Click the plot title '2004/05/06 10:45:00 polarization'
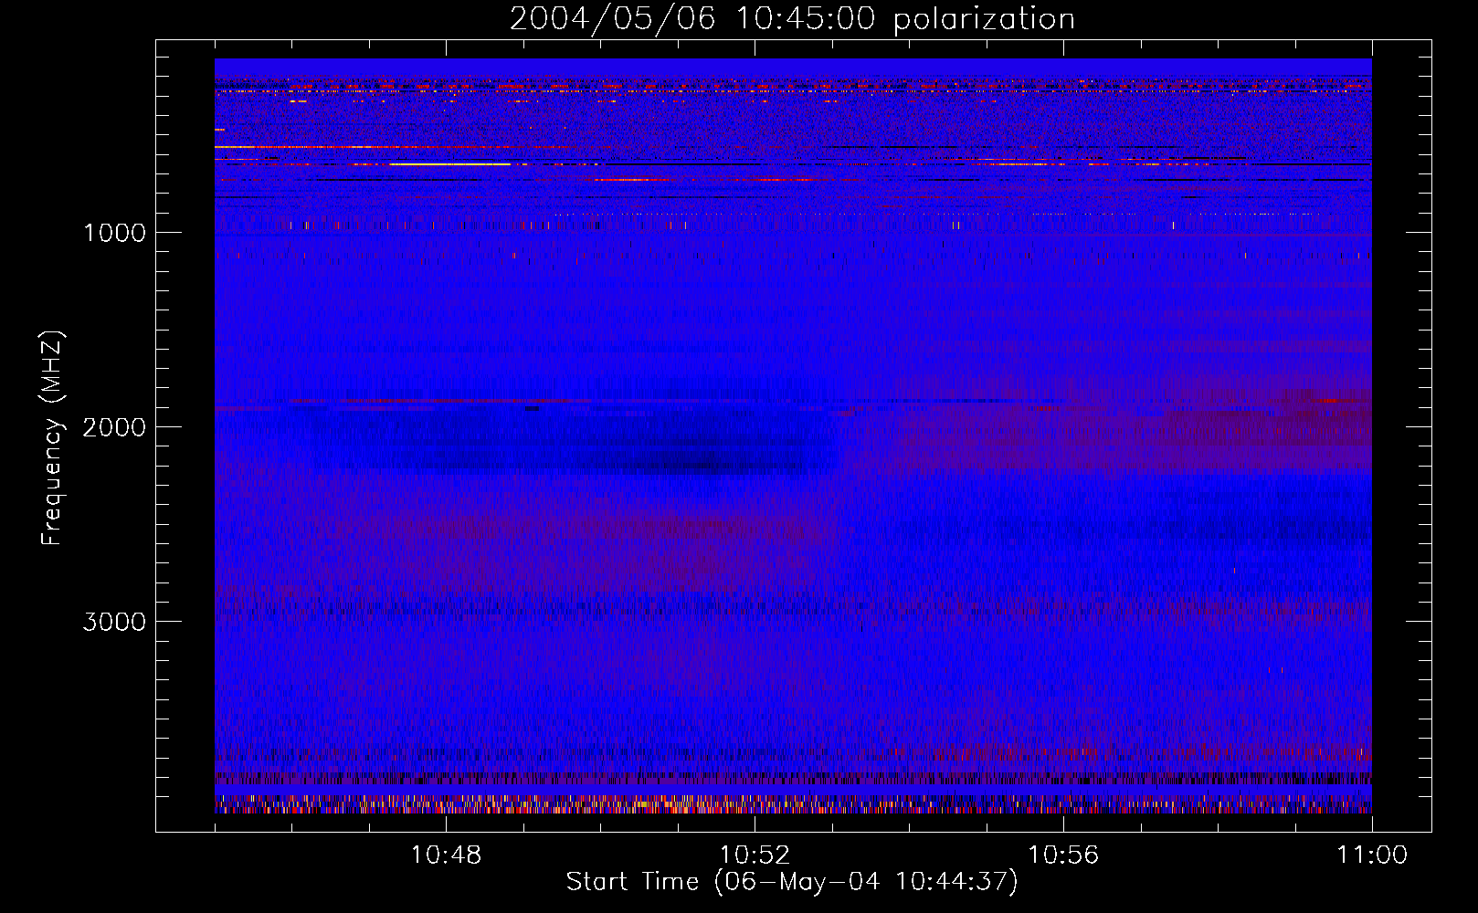The image size is (1478, 913). pyautogui.click(x=792, y=18)
